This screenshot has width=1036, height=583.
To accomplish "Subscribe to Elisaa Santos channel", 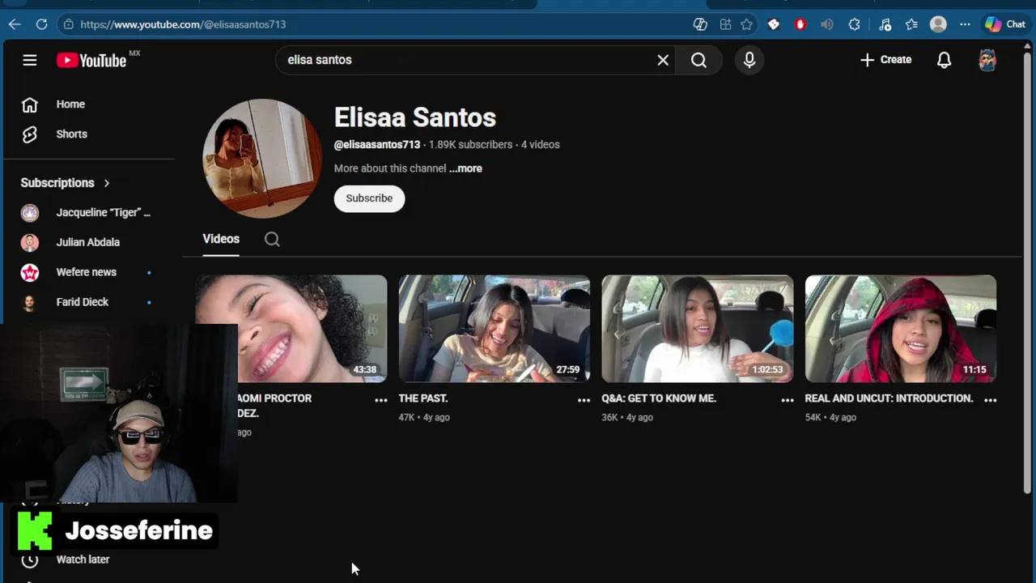I will point(369,198).
